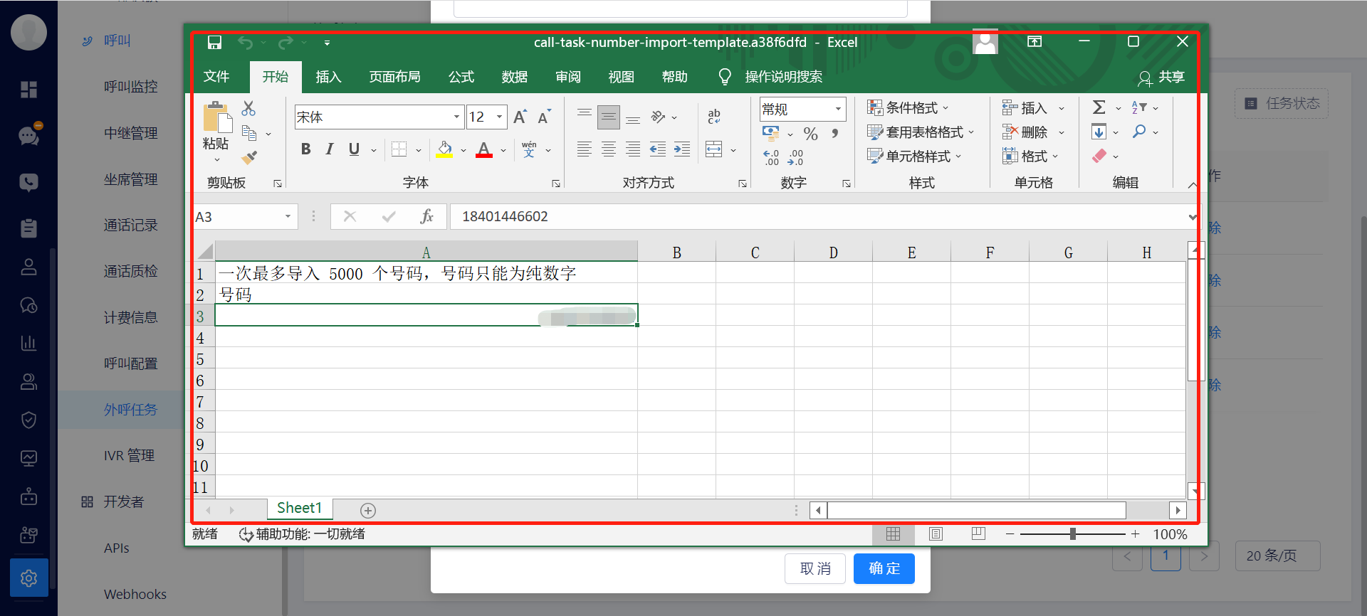Click the 取消 cancel button
Screen dimensions: 1367x616
pos(815,568)
